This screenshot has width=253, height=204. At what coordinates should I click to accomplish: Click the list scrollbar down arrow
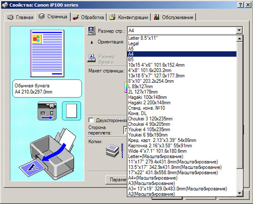240,193
